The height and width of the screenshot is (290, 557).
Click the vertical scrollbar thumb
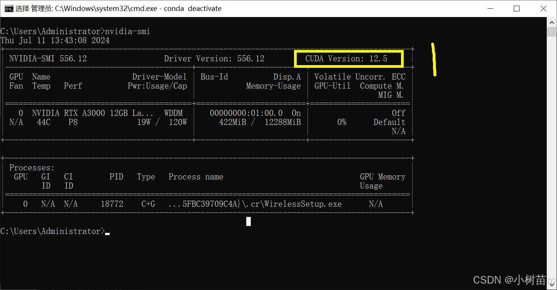tap(552, 32)
